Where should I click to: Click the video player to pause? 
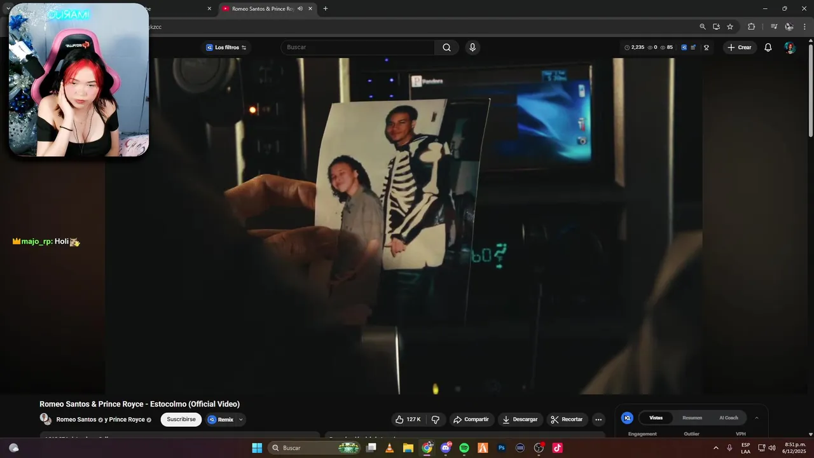pyautogui.click(x=404, y=226)
